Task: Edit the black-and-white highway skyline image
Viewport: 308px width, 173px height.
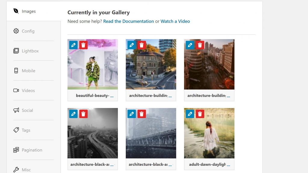Action: [x=73, y=114]
